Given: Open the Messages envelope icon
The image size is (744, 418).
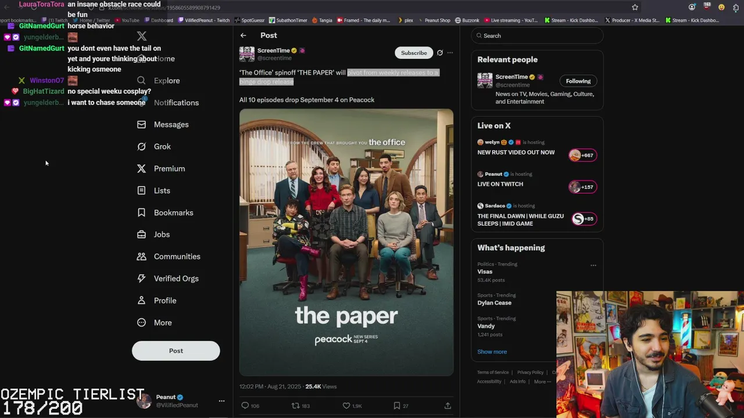Looking at the screenshot, I should (141, 124).
